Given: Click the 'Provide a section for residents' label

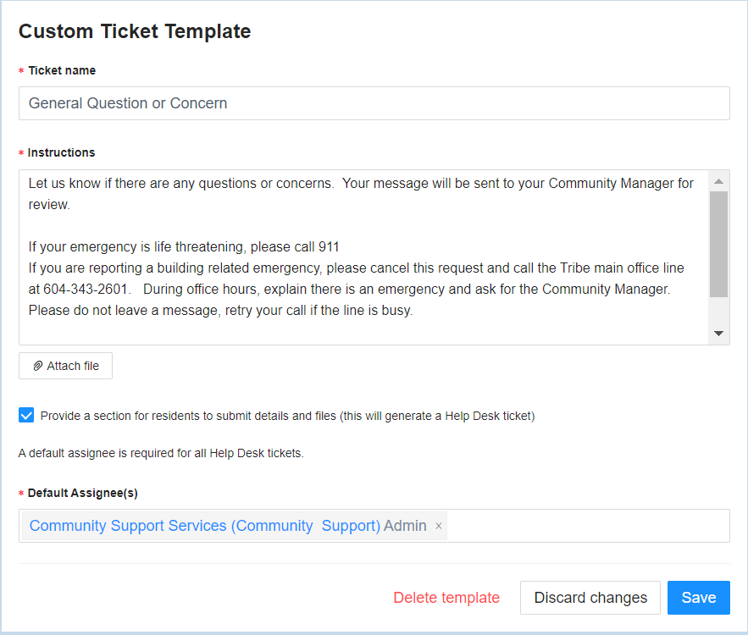Looking at the screenshot, I should 287,417.
